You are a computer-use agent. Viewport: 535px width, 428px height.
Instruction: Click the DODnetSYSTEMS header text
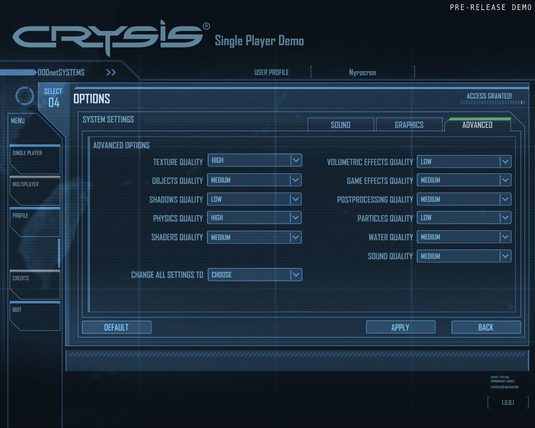(61, 73)
